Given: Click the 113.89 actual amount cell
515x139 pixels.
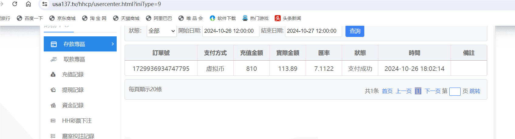Looking at the screenshot, I should 288,69.
